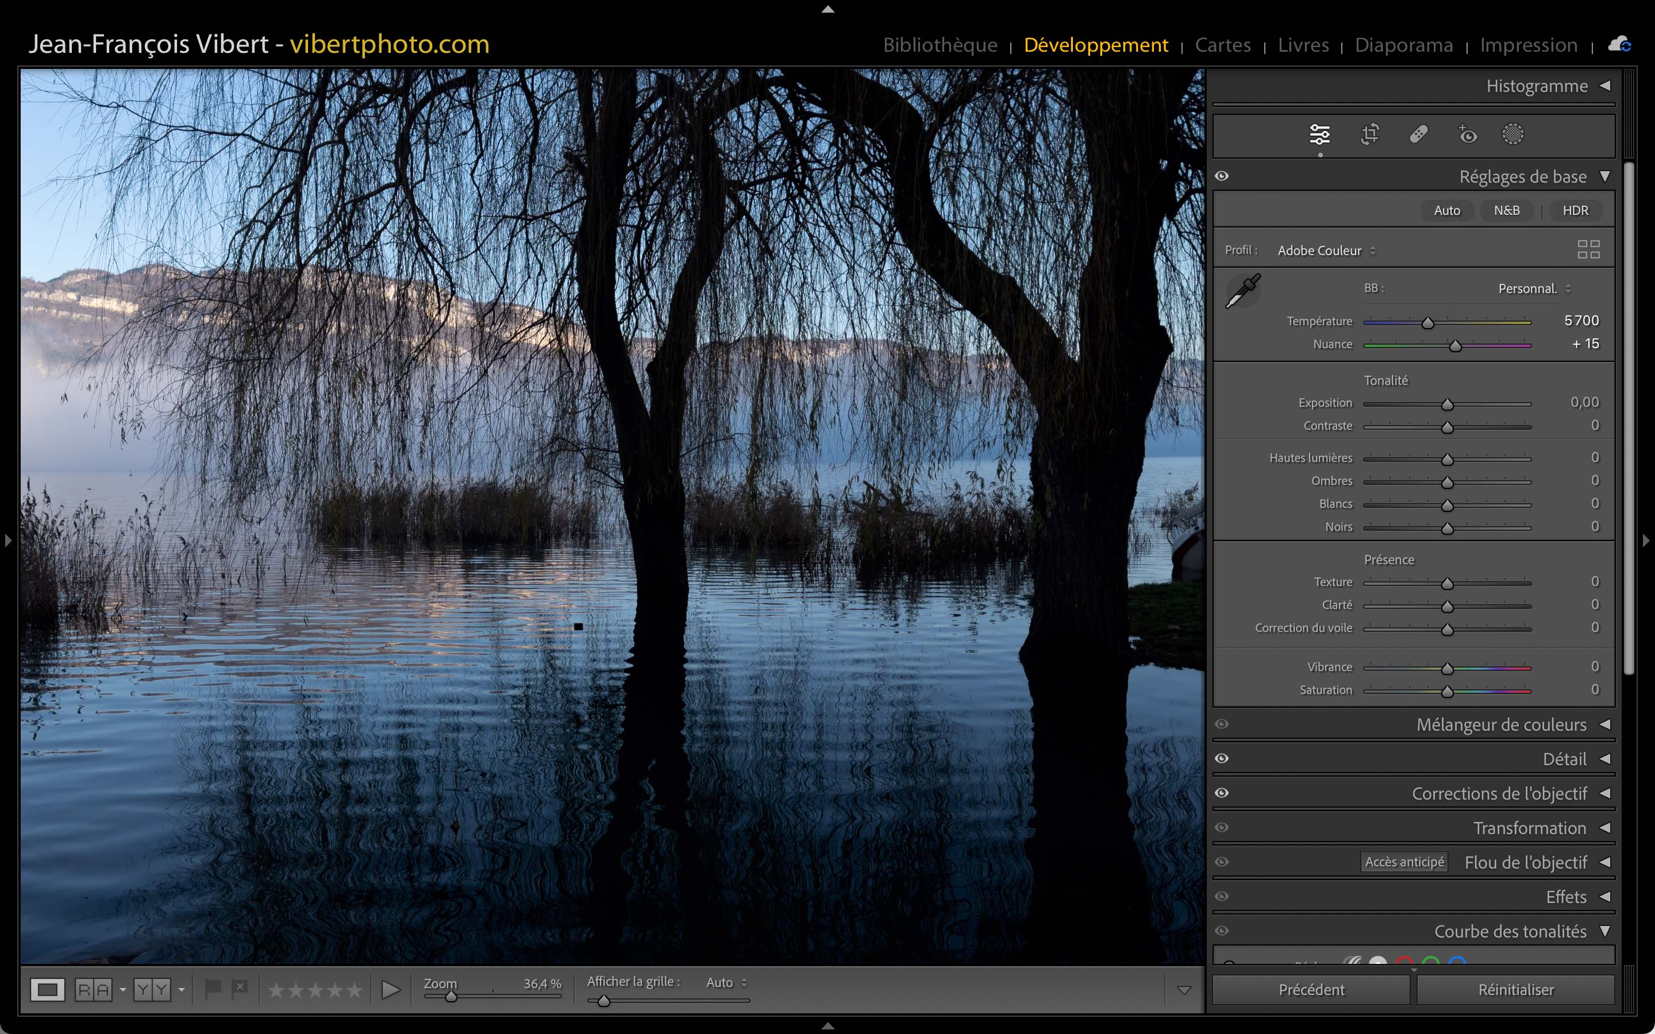Open the profile browser grid icon
This screenshot has height=1034, width=1655.
pyautogui.click(x=1588, y=250)
